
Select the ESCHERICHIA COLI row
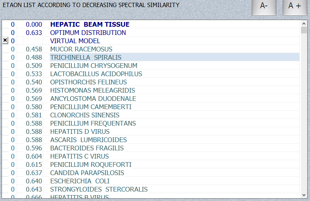pyautogui.click(x=80, y=181)
